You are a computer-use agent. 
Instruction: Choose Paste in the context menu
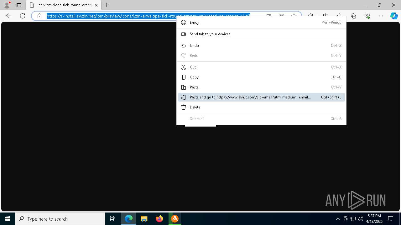click(x=261, y=87)
